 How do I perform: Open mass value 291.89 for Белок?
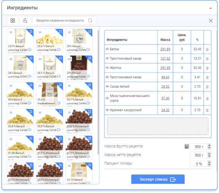pos(165,49)
